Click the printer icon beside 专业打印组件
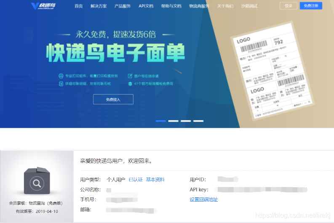 pos(61,76)
